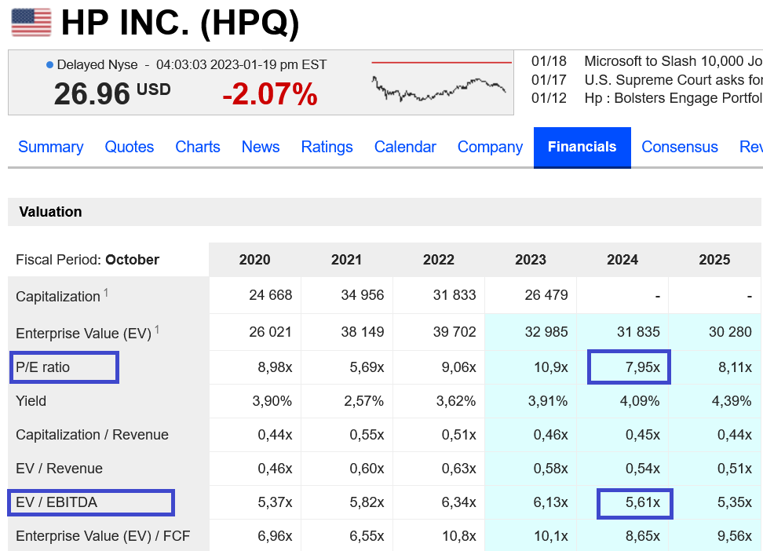Click the 0,55x Capitalization / Revenue value
Viewport: 763px width, 551px height.
click(x=367, y=434)
